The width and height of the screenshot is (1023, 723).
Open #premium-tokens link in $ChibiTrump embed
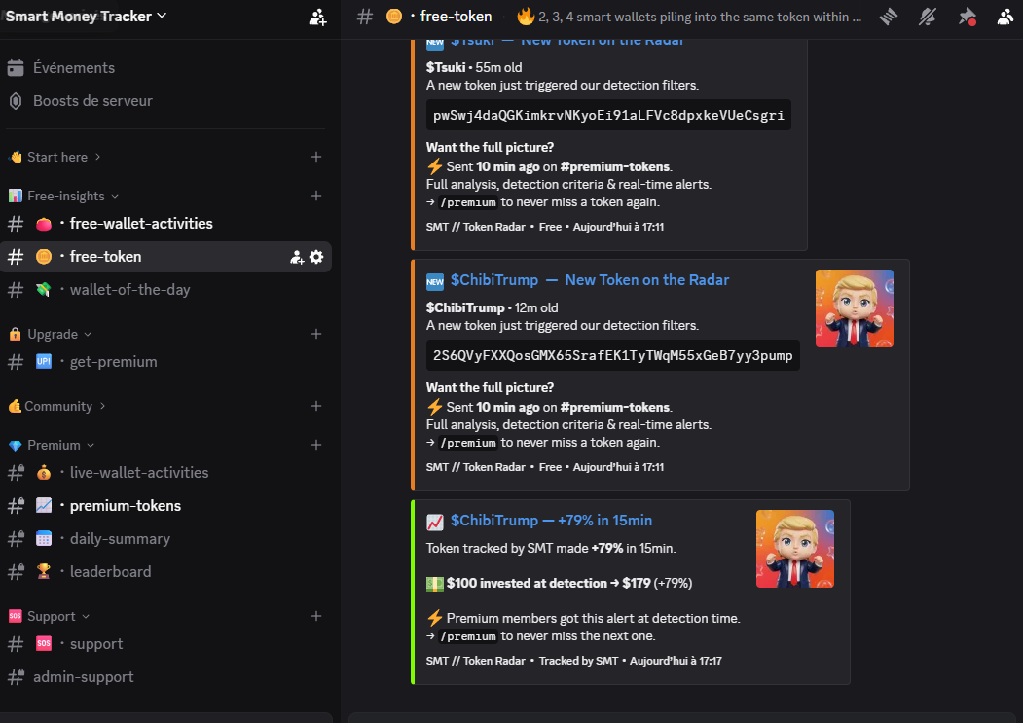[x=615, y=407]
